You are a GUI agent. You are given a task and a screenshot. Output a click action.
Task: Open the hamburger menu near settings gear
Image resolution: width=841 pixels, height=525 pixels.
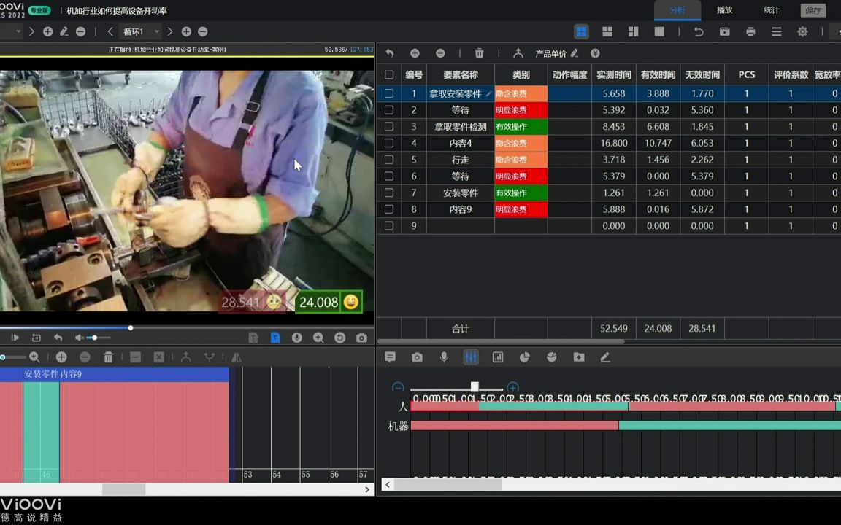(x=777, y=31)
